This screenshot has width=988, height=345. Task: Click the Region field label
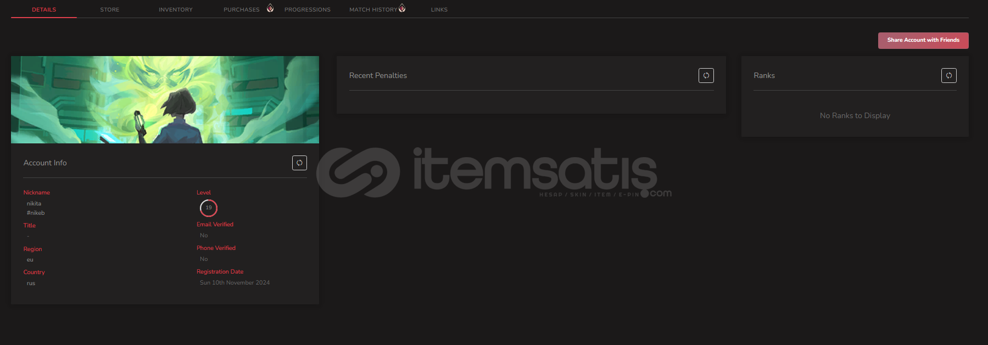pyautogui.click(x=33, y=249)
